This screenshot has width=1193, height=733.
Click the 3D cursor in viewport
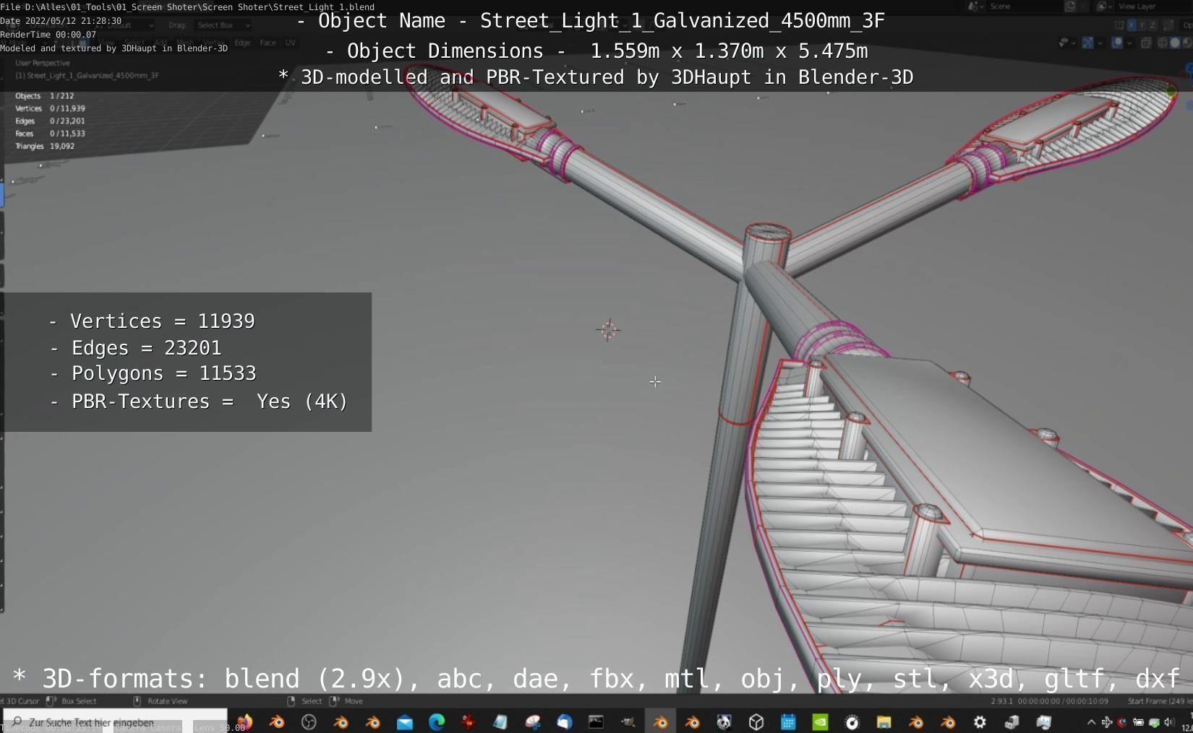coord(608,330)
